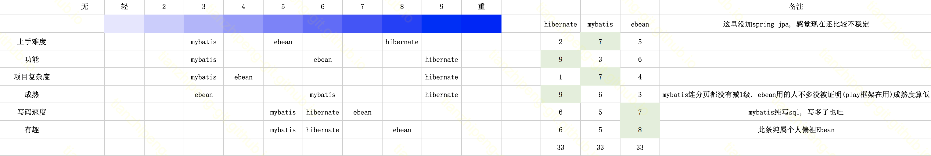Image resolution: width=931 pixels, height=156 pixels.
Task: Select the note saying 此条纯属个人偏袒Ebean
Action: pyautogui.click(x=796, y=130)
